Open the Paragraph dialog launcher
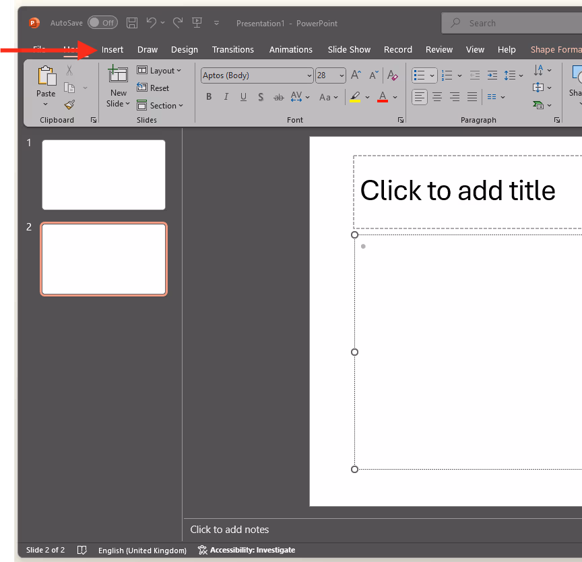This screenshot has height=562, width=582. tap(556, 119)
